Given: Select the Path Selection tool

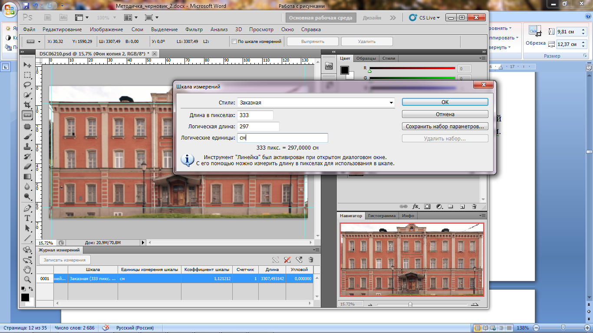Looking at the screenshot, I should [x=27, y=228].
